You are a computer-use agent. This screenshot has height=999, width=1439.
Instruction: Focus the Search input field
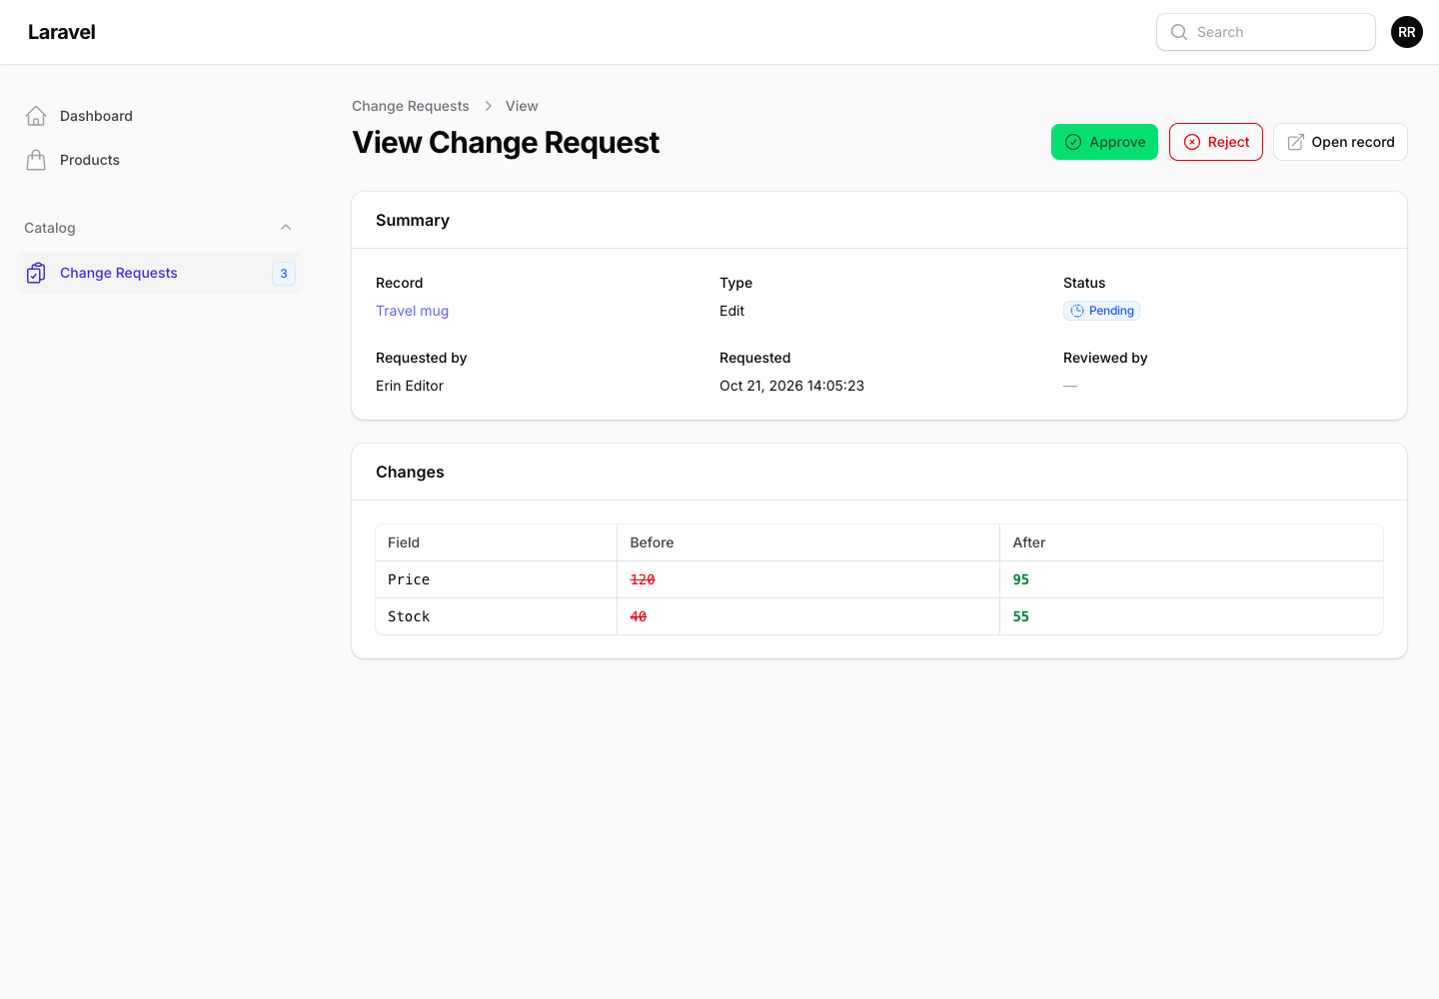tap(1266, 32)
